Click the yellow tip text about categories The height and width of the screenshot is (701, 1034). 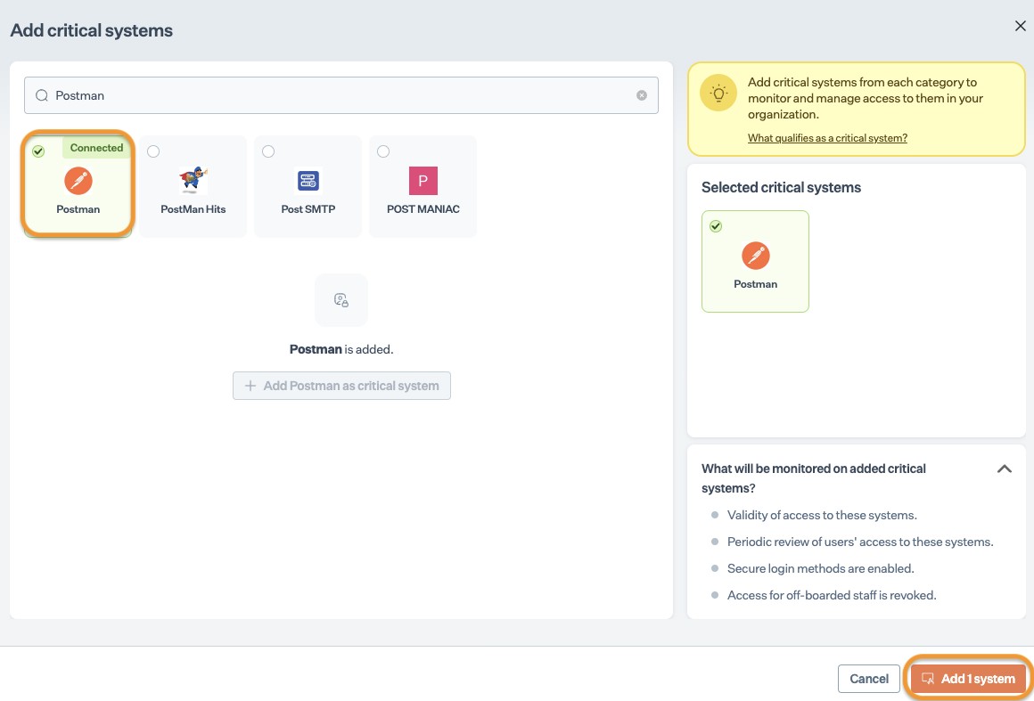click(x=866, y=98)
